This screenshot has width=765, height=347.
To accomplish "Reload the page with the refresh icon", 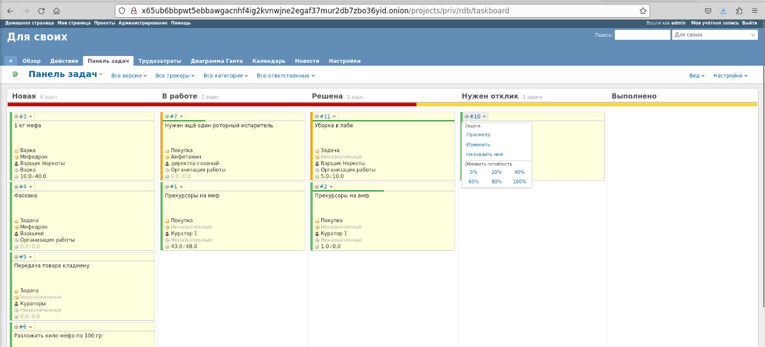I will [41, 11].
